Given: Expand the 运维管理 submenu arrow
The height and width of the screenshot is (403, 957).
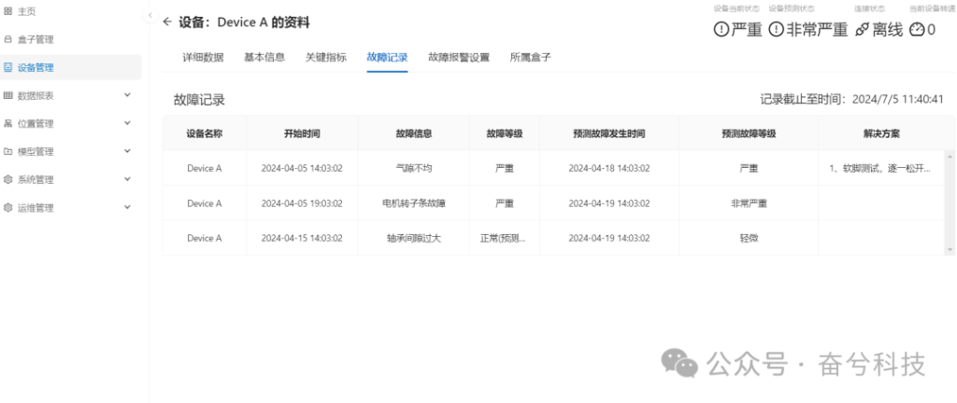Looking at the screenshot, I should (128, 207).
